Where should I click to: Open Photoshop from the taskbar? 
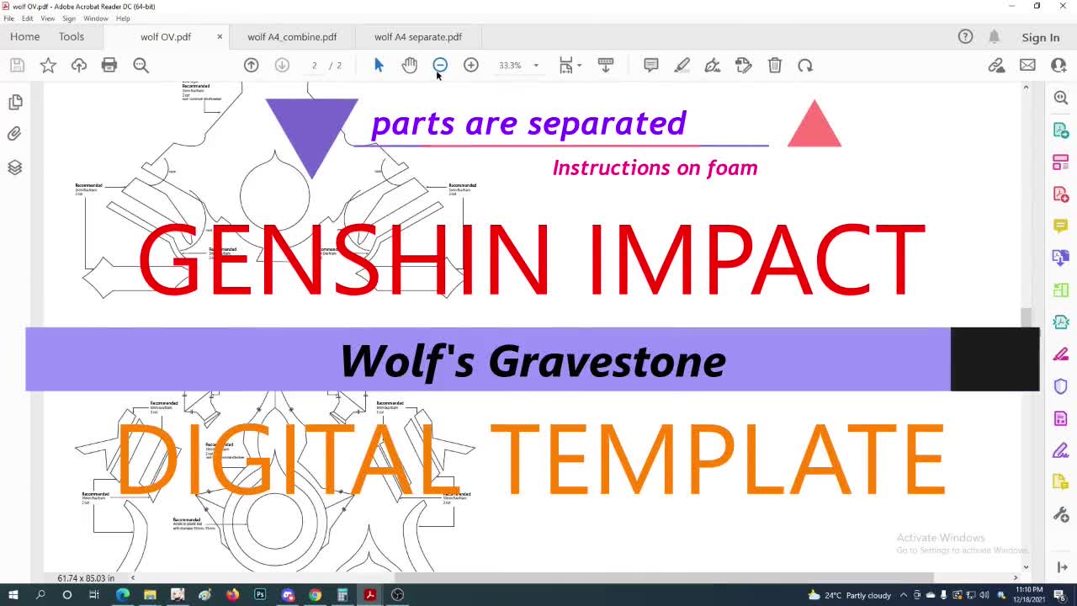click(x=260, y=595)
